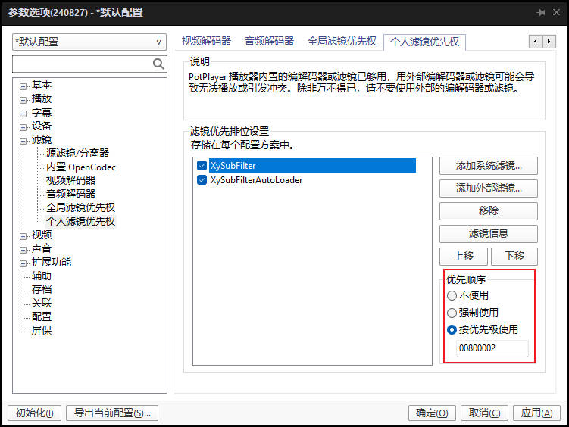Confirm with the 确定(O) button
This screenshot has height=427, width=569.
coord(432,413)
